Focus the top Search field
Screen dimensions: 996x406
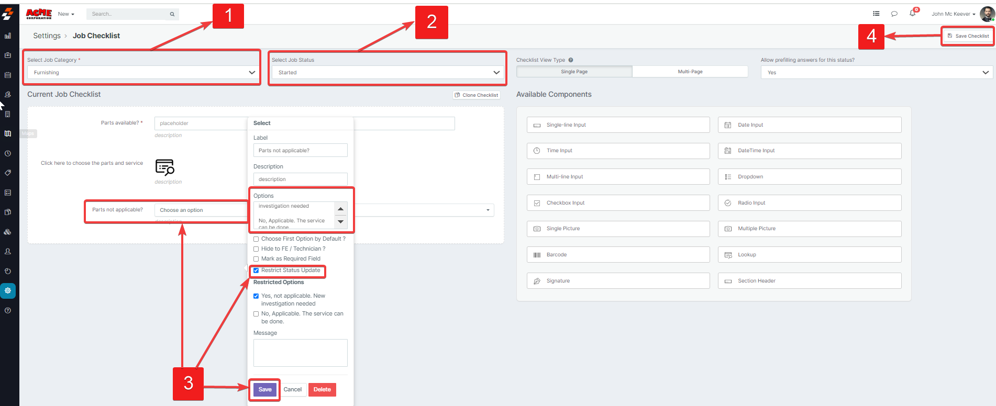click(x=127, y=14)
